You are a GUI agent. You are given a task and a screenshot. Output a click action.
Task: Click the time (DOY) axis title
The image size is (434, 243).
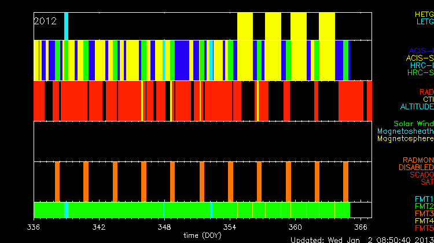pyautogui.click(x=201, y=236)
